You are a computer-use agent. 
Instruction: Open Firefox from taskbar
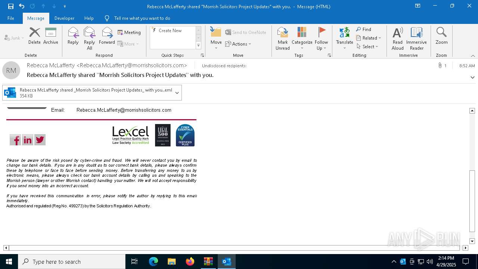pos(190,262)
